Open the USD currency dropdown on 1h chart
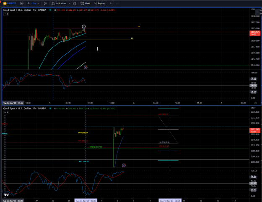The image size is (262, 202). [x=254, y=108]
